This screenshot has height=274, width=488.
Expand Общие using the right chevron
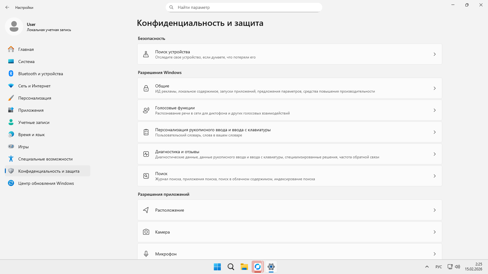pos(435,88)
